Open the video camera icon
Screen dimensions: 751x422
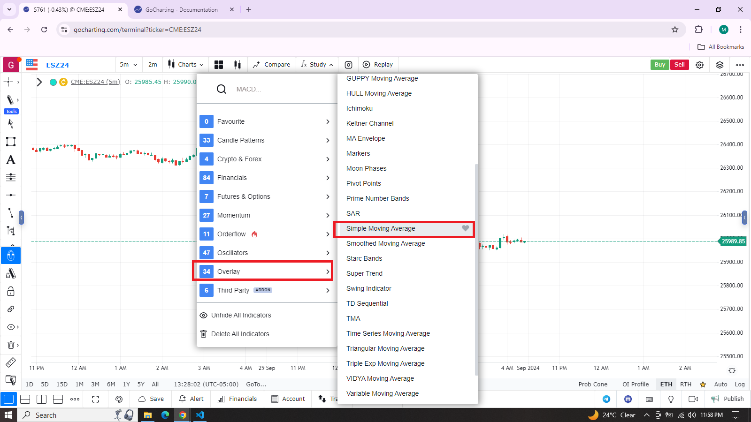point(693,399)
